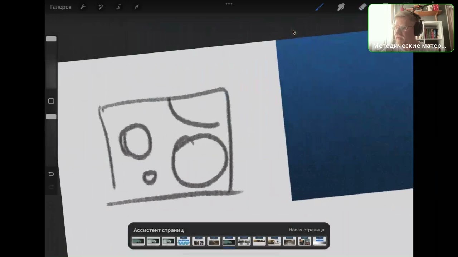Return to Галерея
Image resolution: width=458 pixels, height=257 pixels.
pos(61,7)
